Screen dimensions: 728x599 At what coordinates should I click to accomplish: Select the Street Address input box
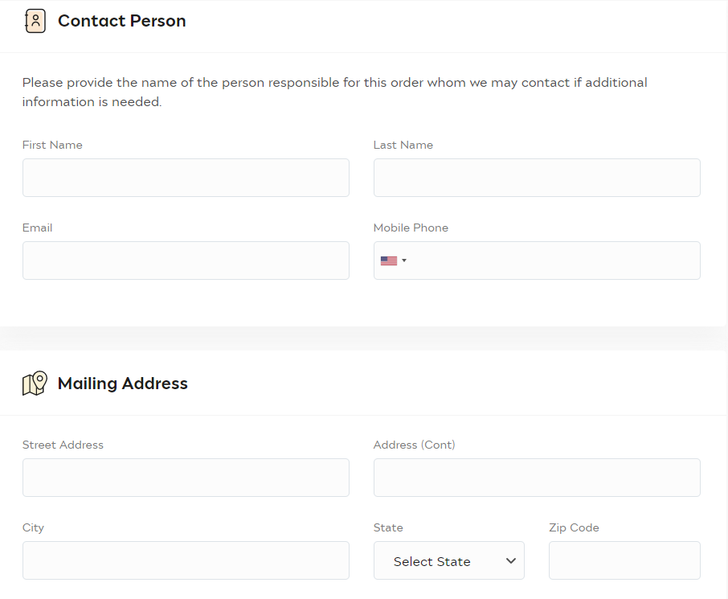(x=186, y=478)
